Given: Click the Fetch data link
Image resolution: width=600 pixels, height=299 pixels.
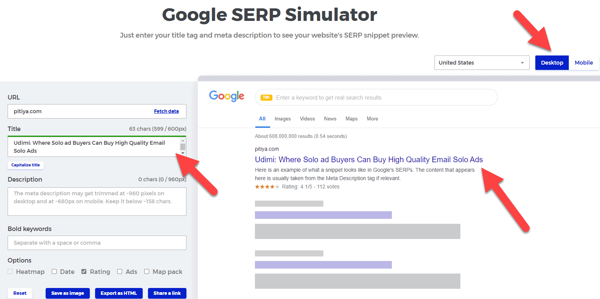Looking at the screenshot, I should pos(166,111).
